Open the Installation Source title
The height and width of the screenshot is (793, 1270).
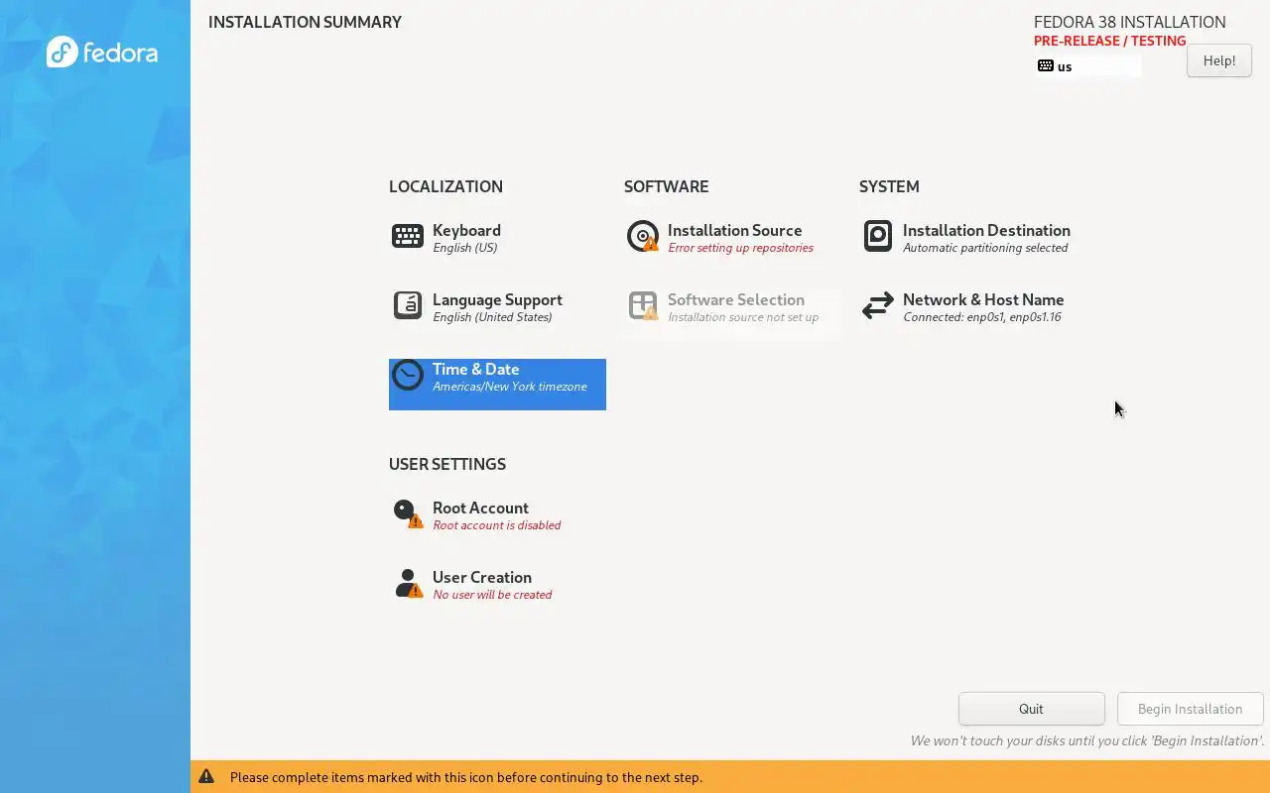click(x=734, y=230)
